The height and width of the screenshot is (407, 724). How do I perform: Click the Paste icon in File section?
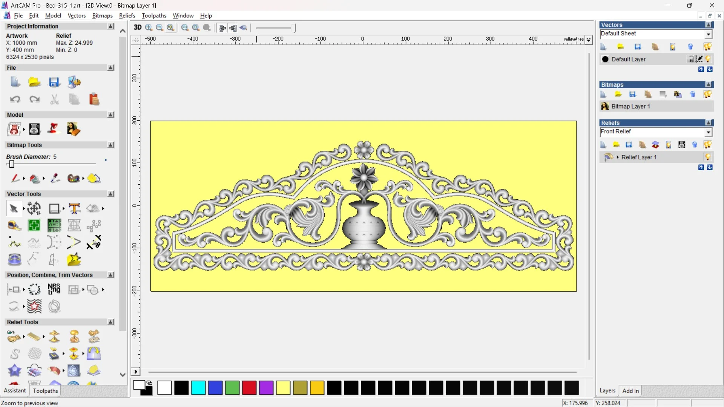point(94,99)
